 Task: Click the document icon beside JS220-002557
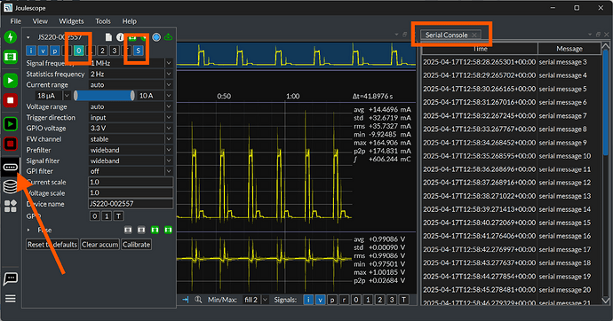(108, 37)
